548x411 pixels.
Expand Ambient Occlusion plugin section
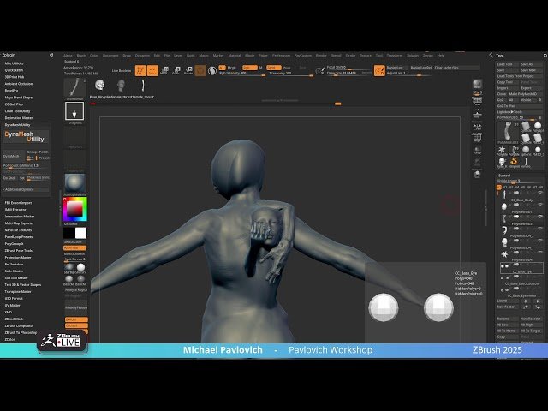pos(19,84)
